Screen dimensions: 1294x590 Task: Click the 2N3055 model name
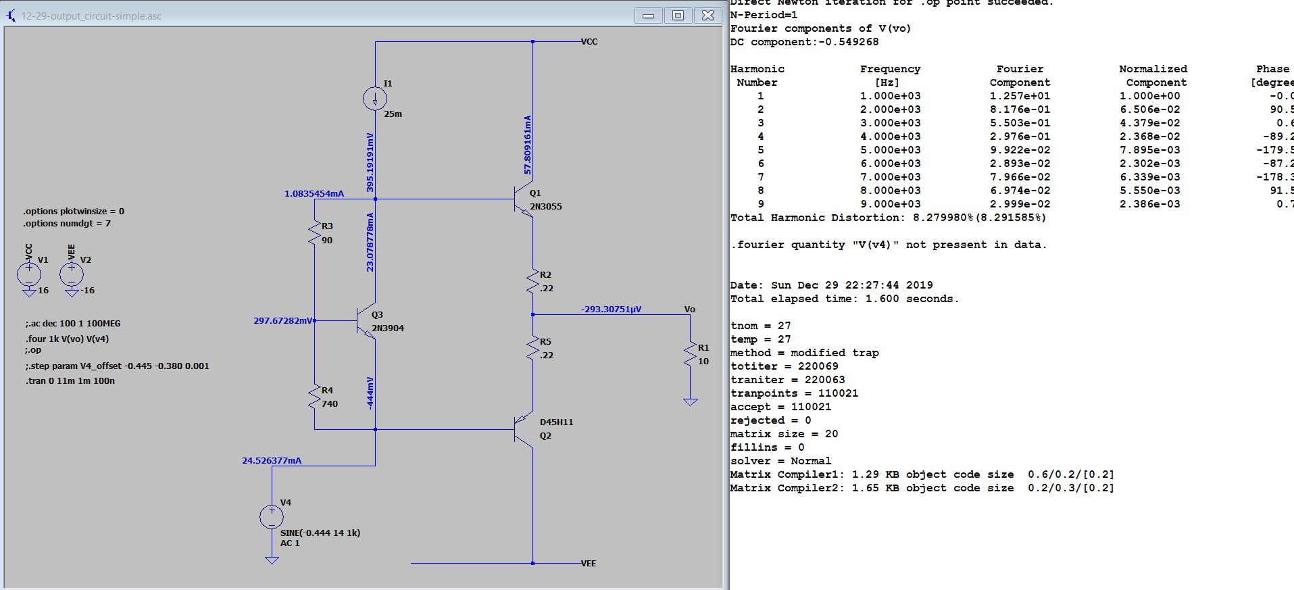(x=545, y=207)
